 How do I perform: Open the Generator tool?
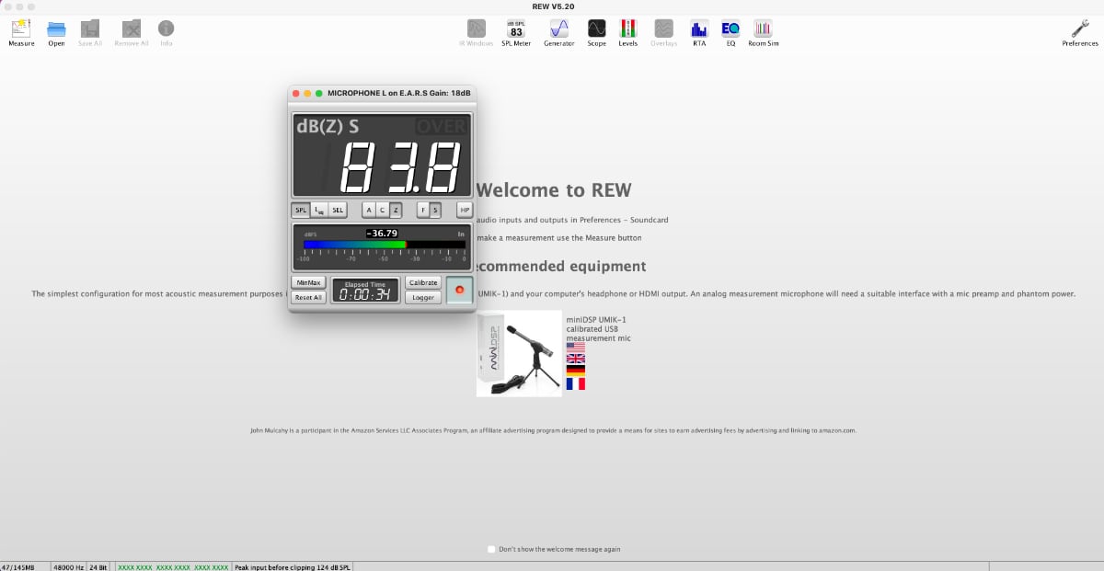[558, 29]
